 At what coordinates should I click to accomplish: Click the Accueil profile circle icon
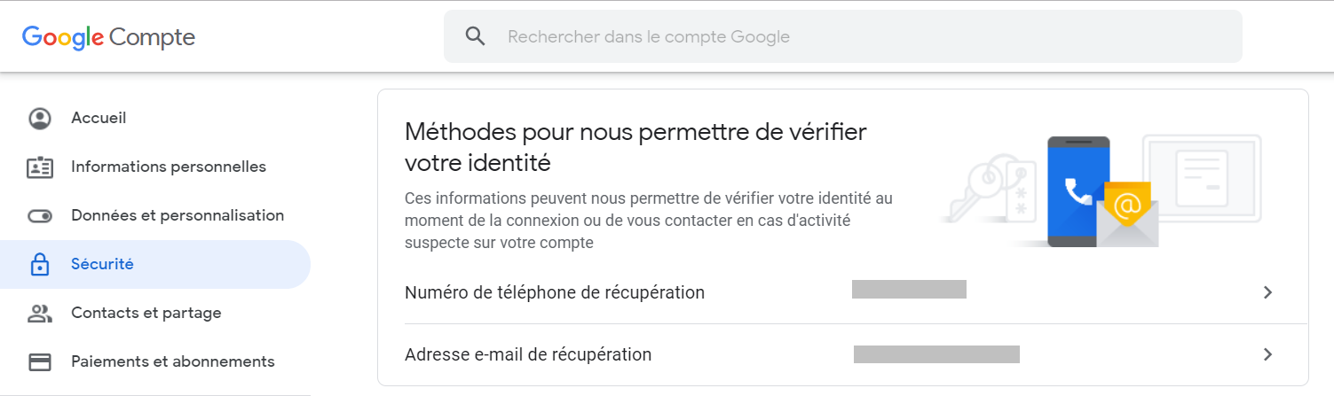40,118
